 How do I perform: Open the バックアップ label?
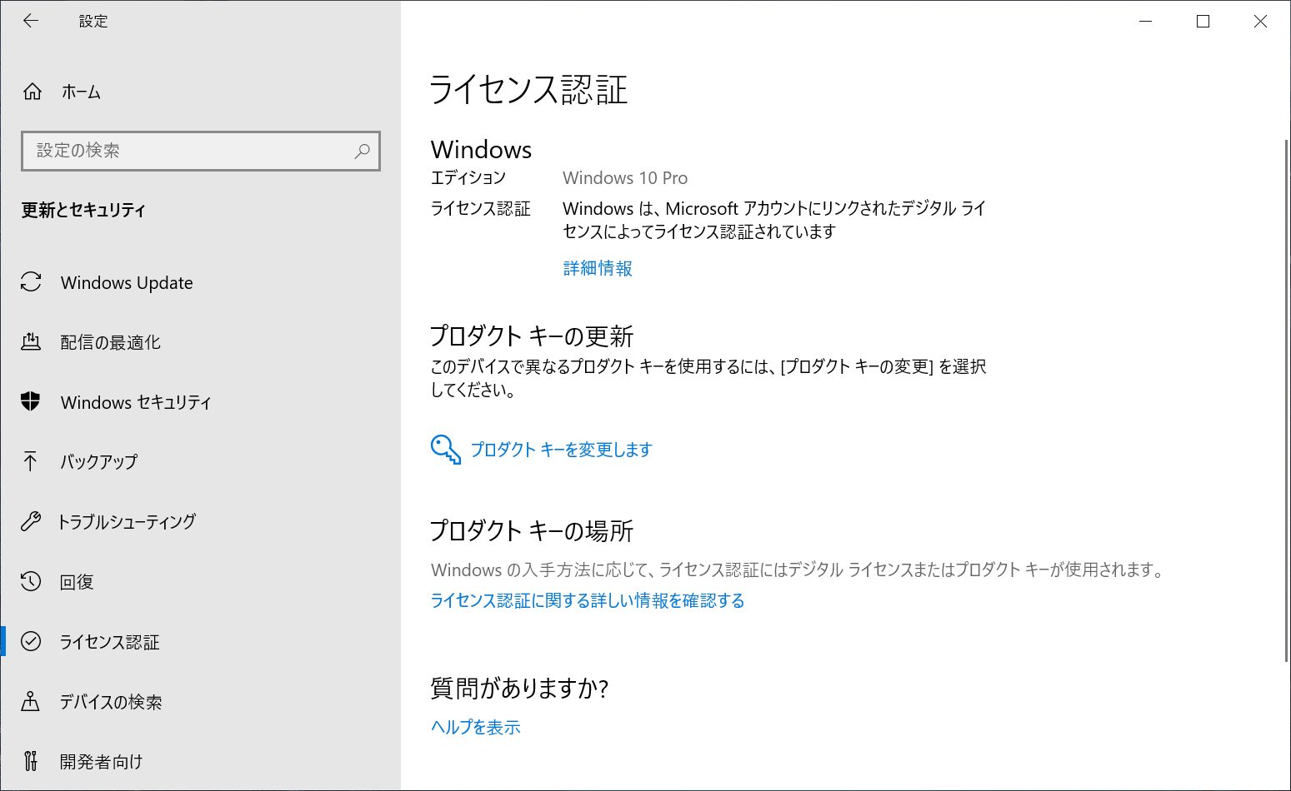(x=98, y=461)
